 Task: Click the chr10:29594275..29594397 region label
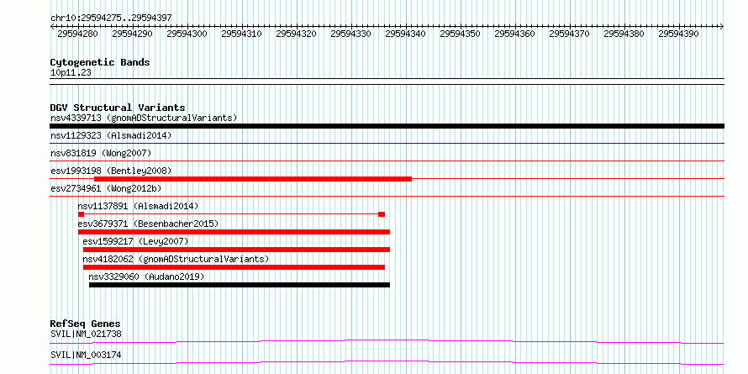tap(111, 18)
